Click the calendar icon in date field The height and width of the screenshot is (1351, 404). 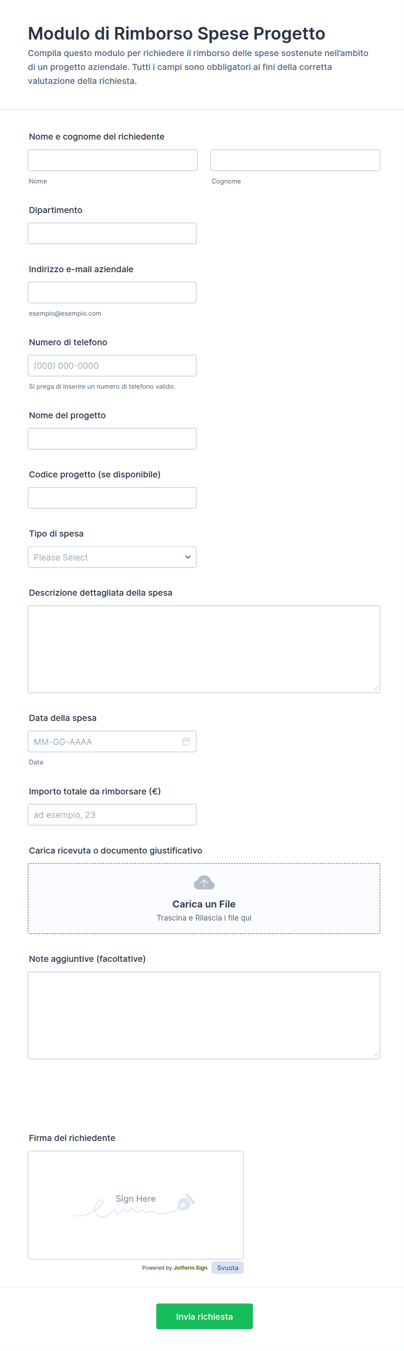pos(186,741)
